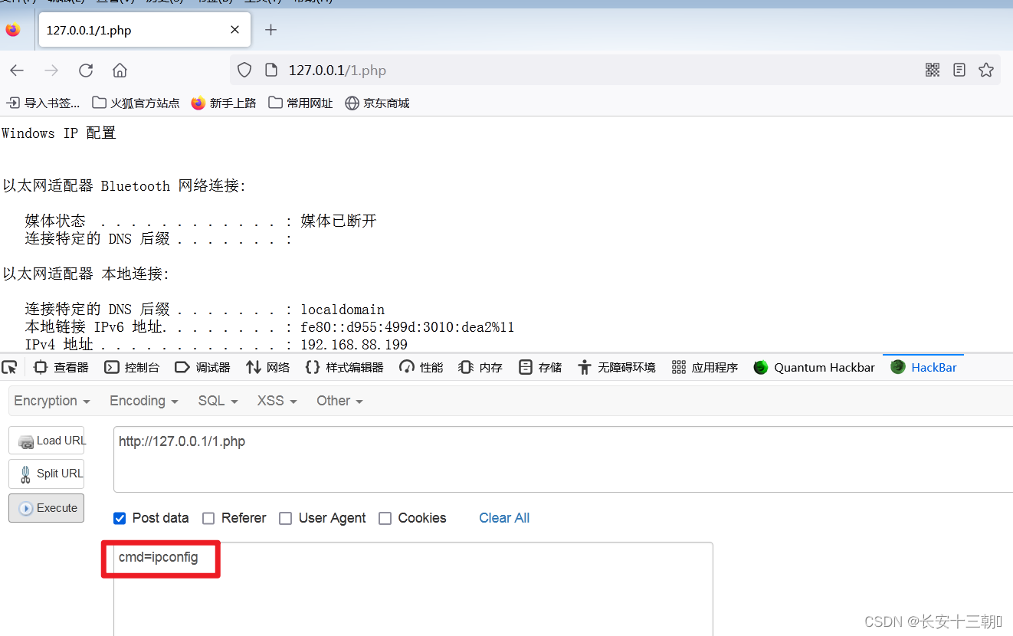Expand the Encryption dropdown menu

tap(52, 401)
